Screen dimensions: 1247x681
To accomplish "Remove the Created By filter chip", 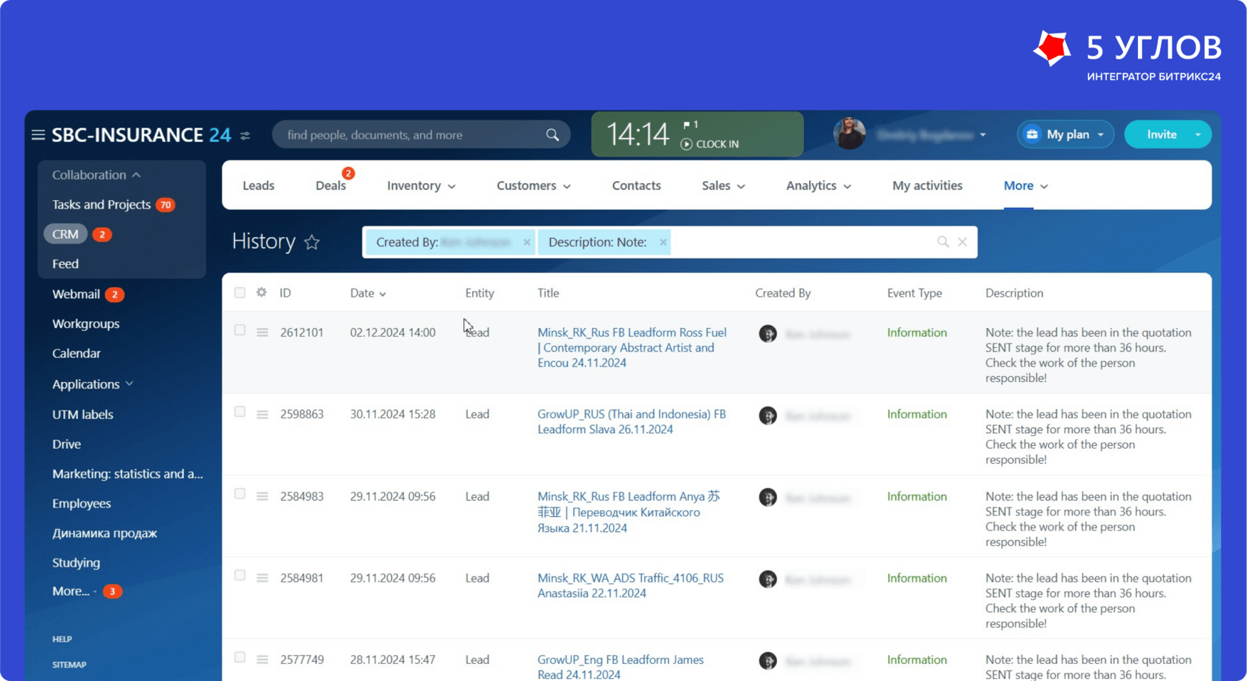I will [526, 243].
